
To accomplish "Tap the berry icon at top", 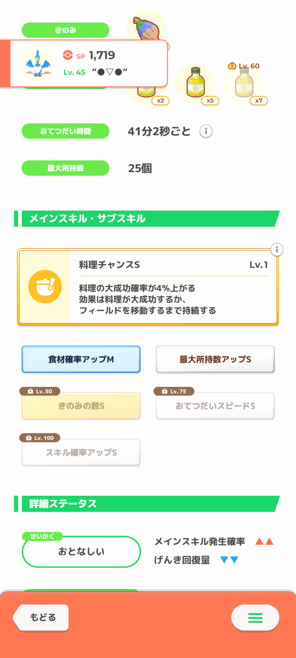I will 147,27.
